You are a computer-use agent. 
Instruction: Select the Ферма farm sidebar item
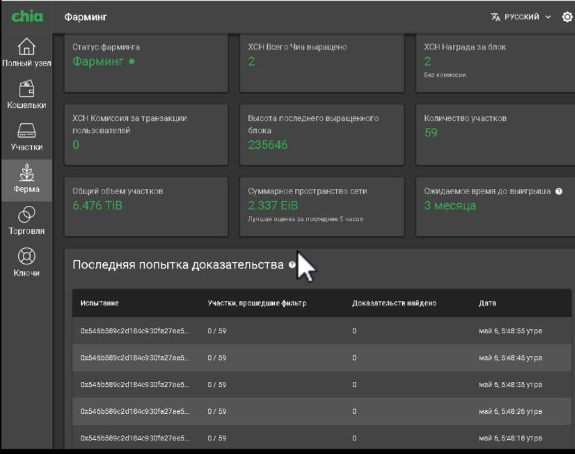coord(27,180)
